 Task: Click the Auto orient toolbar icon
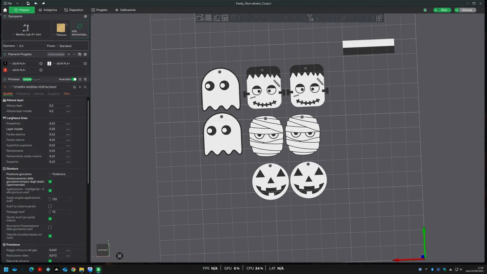[217, 18]
